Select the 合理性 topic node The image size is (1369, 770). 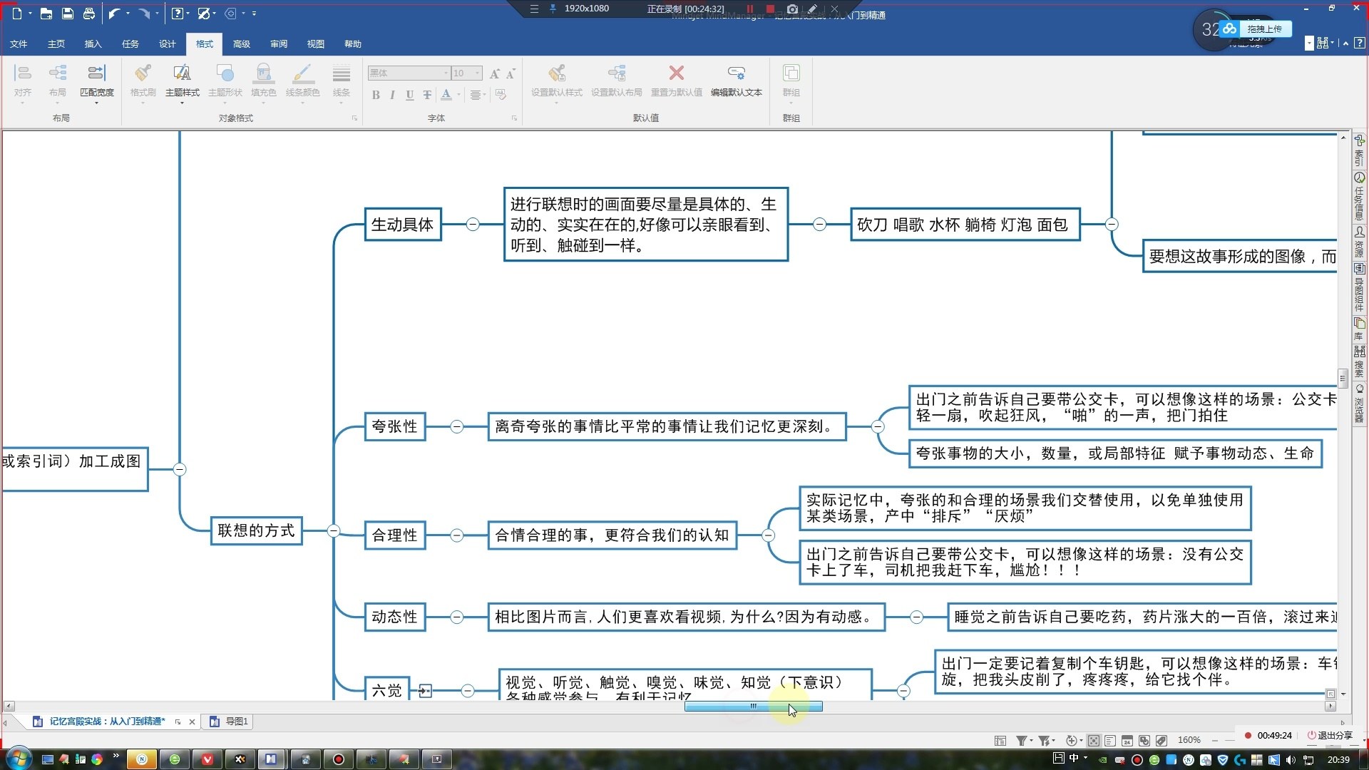coord(394,535)
